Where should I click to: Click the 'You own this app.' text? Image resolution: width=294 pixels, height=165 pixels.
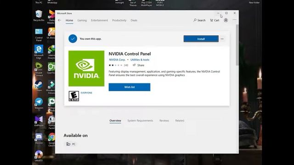[x=90, y=38]
